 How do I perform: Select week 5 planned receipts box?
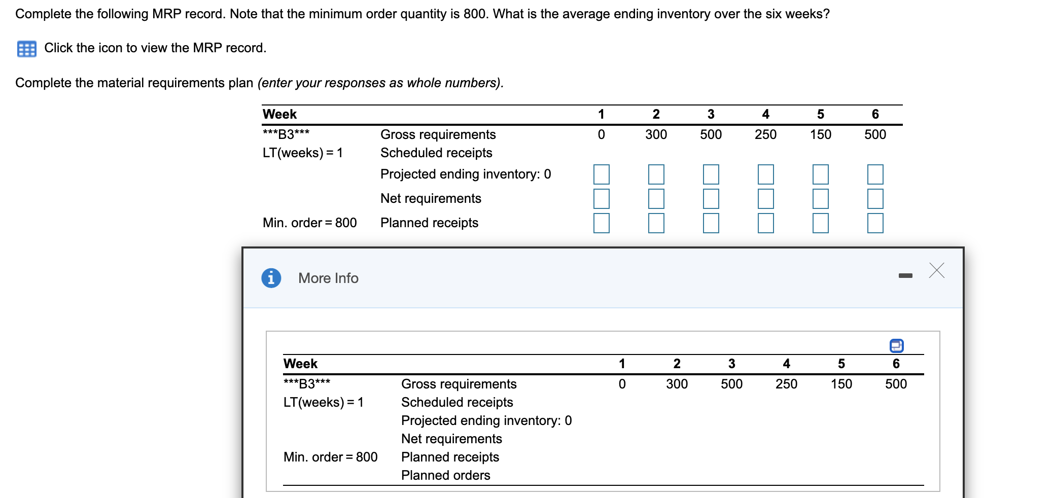pyautogui.click(x=820, y=223)
